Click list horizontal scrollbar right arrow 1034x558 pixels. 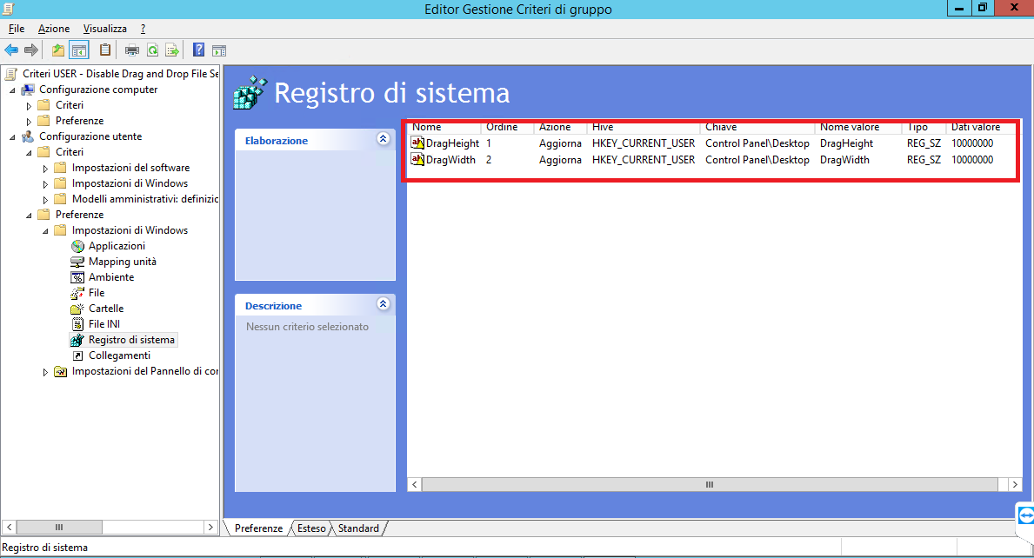coord(1015,484)
